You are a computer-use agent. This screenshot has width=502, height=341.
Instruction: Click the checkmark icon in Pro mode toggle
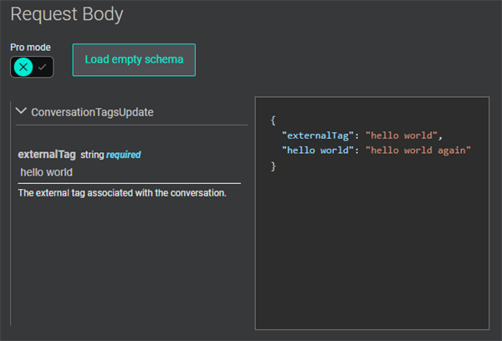43,67
